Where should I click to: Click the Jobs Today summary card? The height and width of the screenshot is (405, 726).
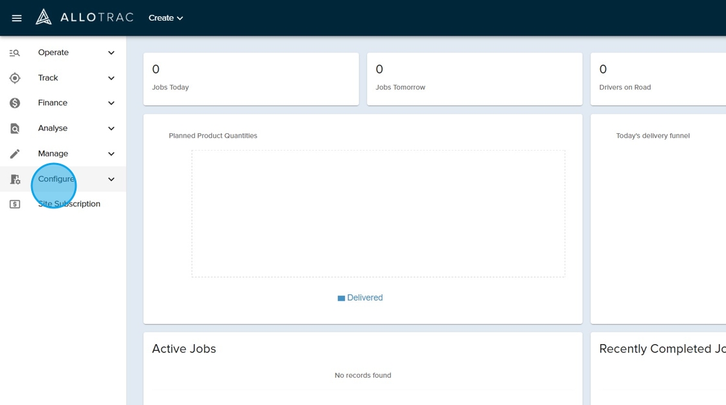coord(251,79)
